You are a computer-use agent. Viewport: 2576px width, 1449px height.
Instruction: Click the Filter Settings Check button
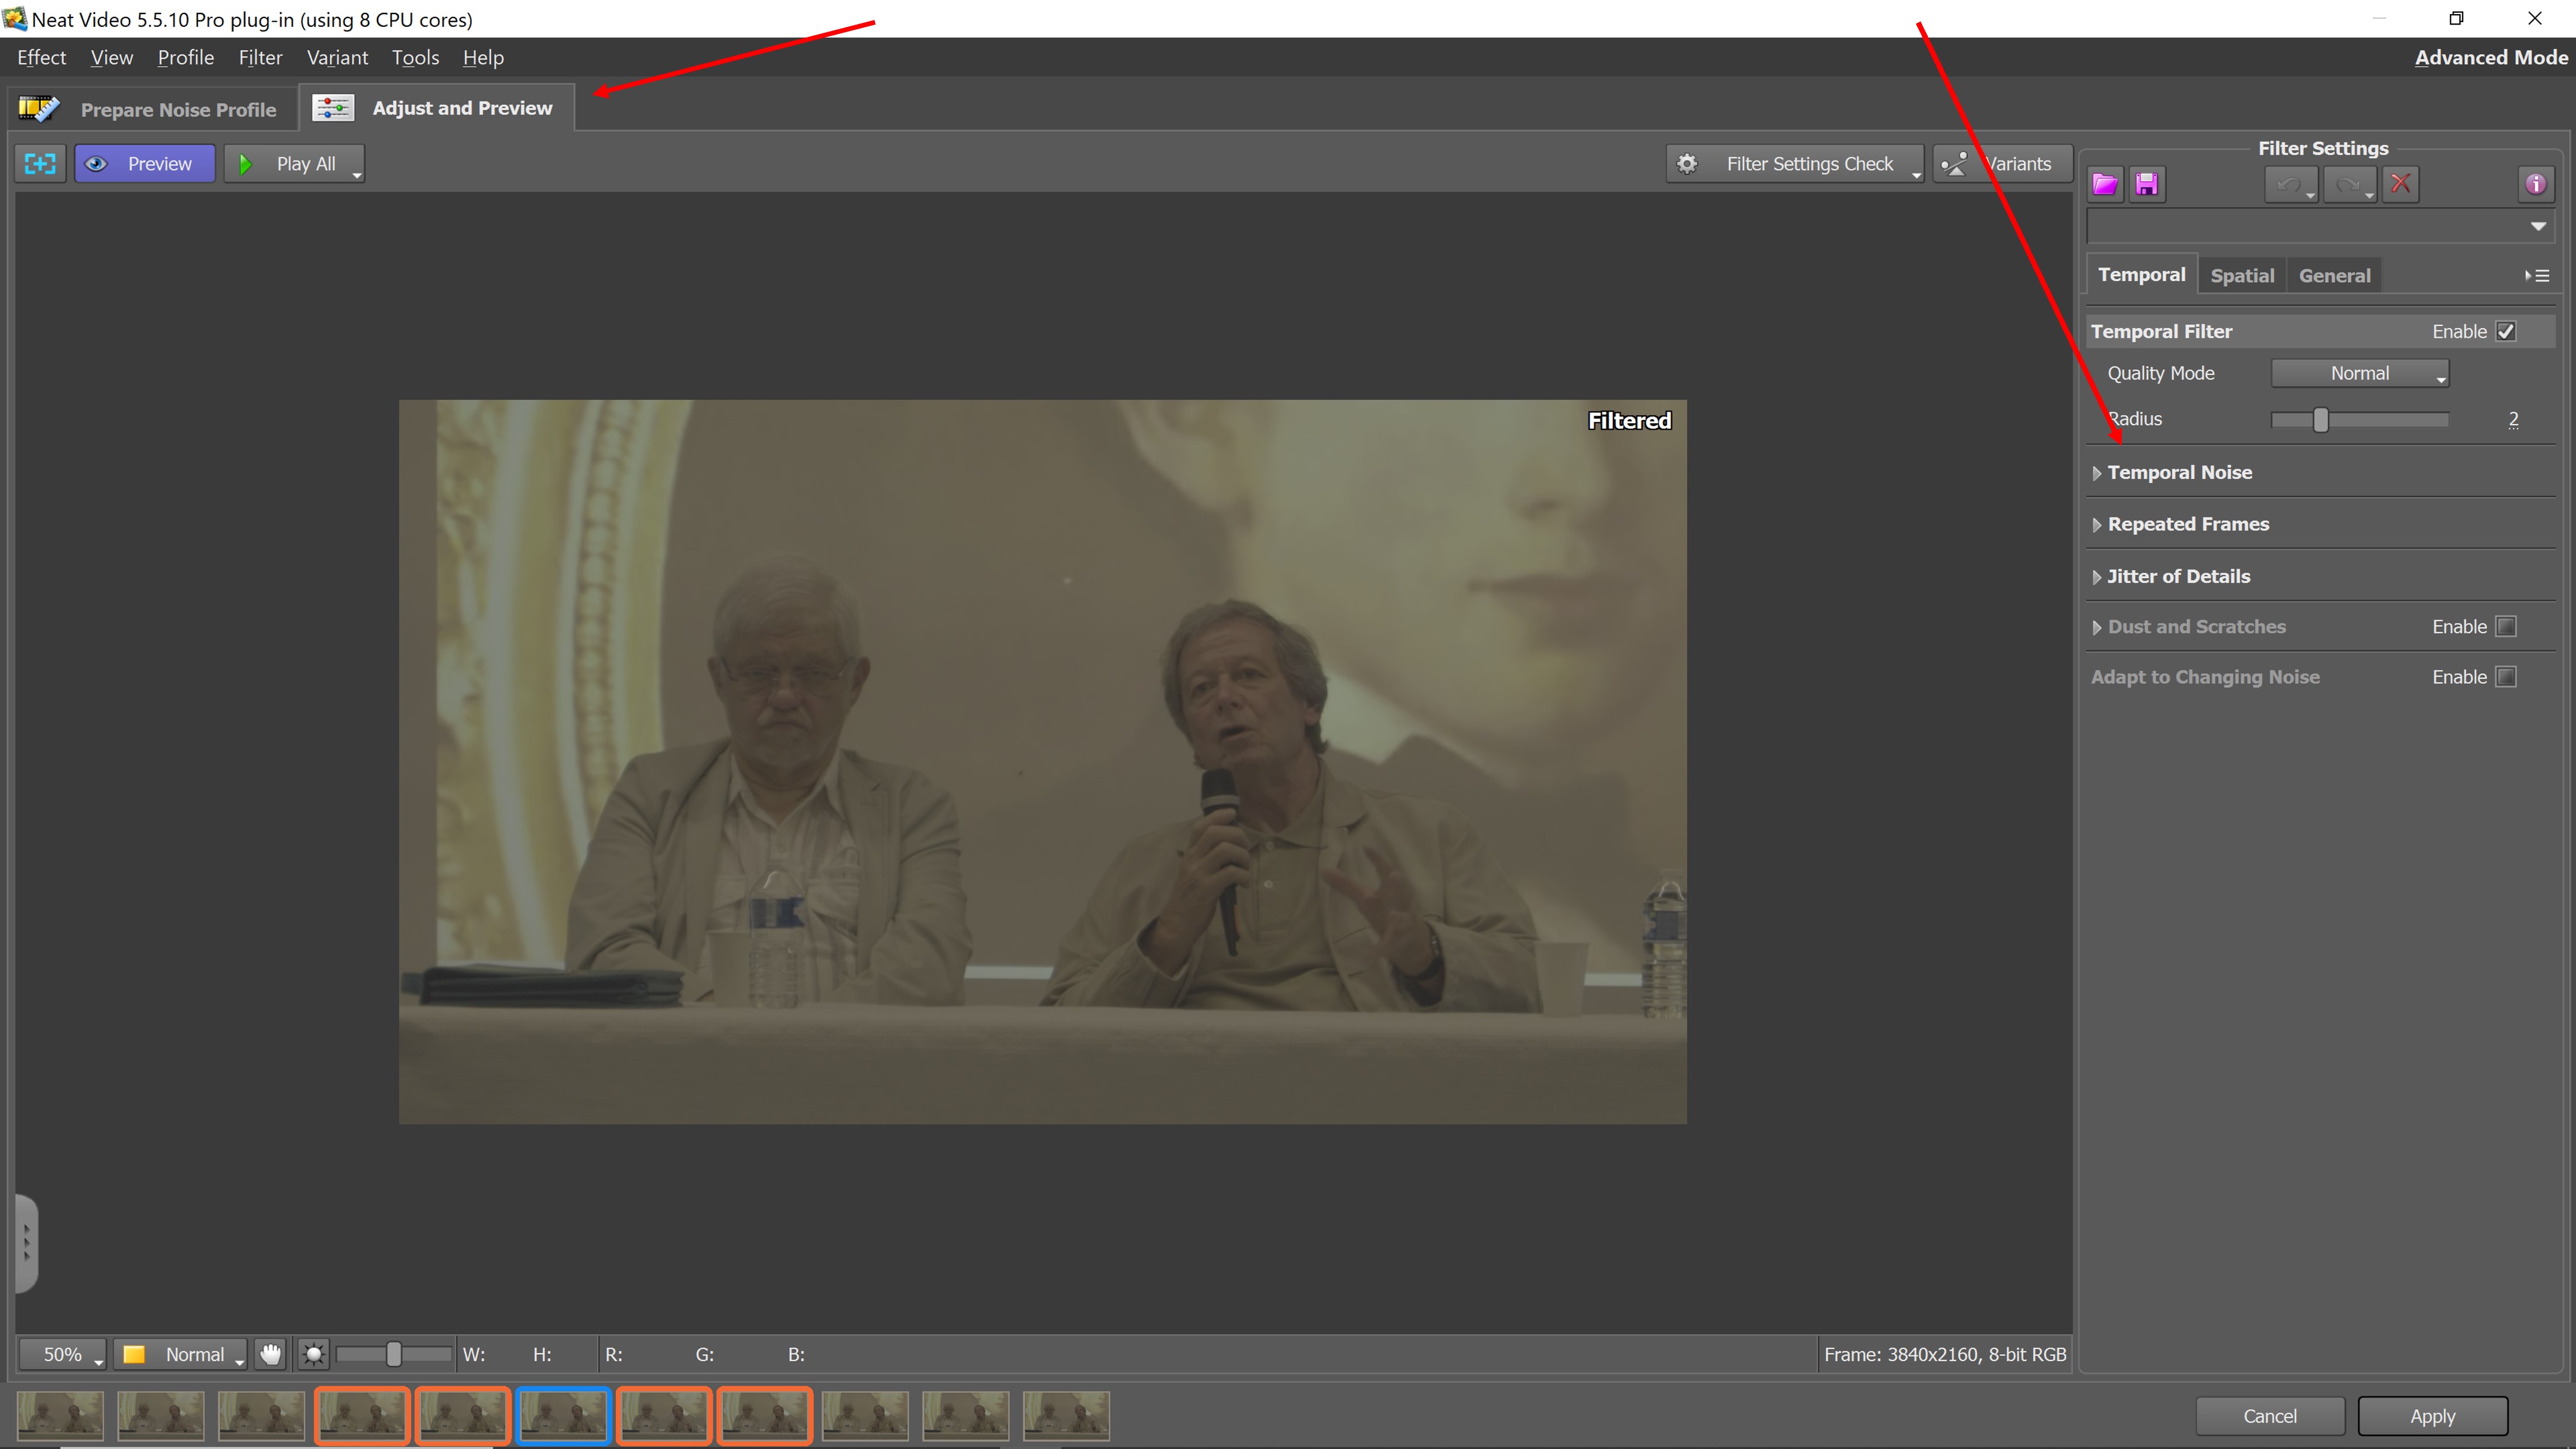point(1795,164)
